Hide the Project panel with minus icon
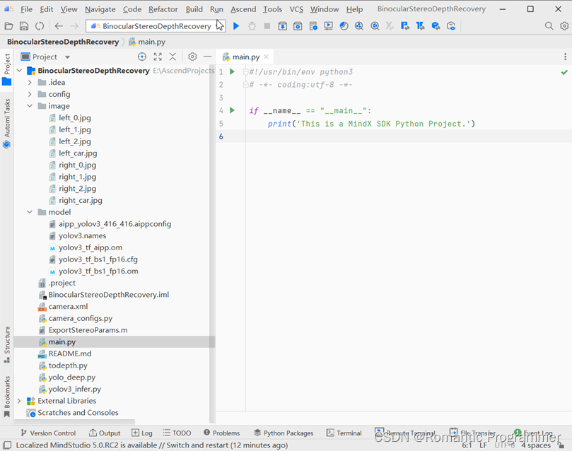The width and height of the screenshot is (572, 451). 208,57
